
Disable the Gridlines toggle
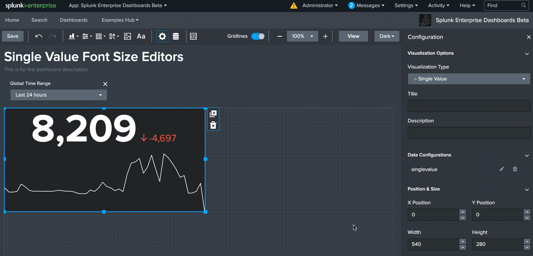258,36
